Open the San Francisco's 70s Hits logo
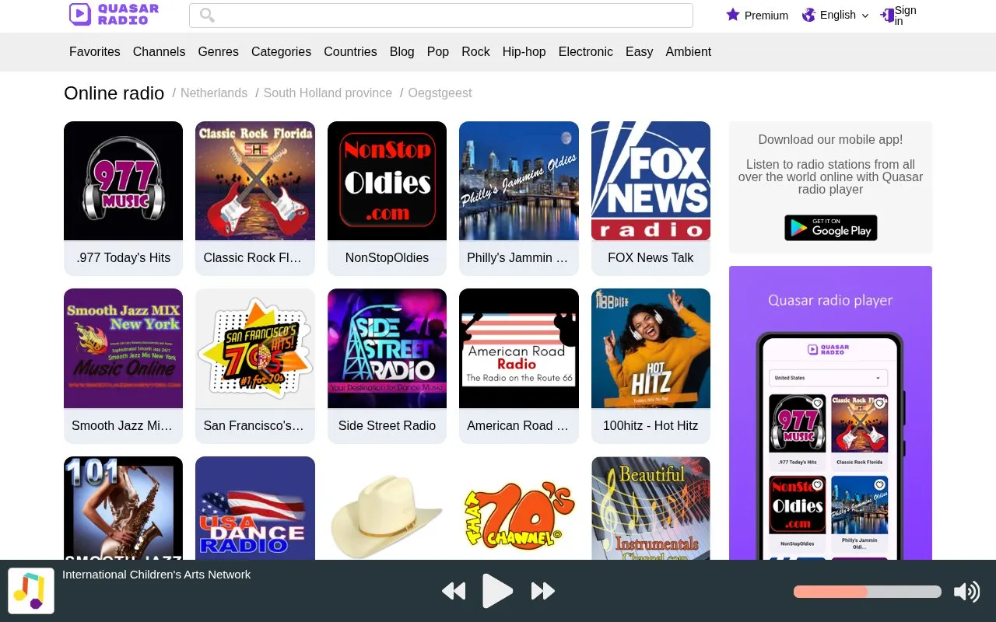The image size is (996, 622). [x=255, y=348]
